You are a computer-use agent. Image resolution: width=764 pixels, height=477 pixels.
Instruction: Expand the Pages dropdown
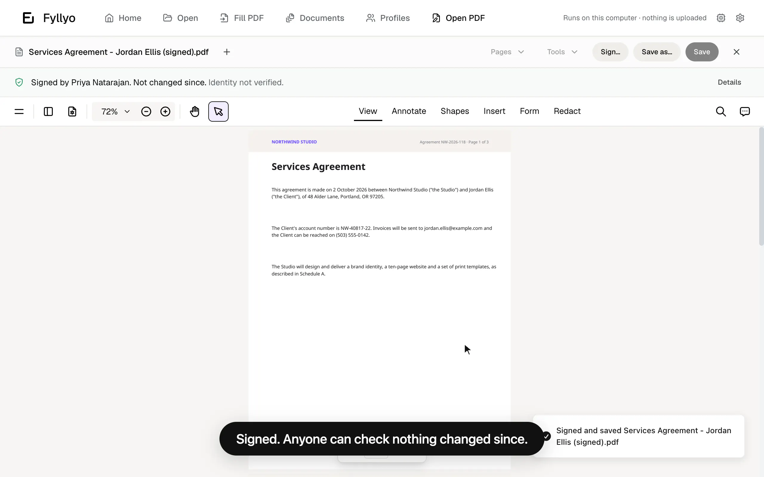[507, 52]
